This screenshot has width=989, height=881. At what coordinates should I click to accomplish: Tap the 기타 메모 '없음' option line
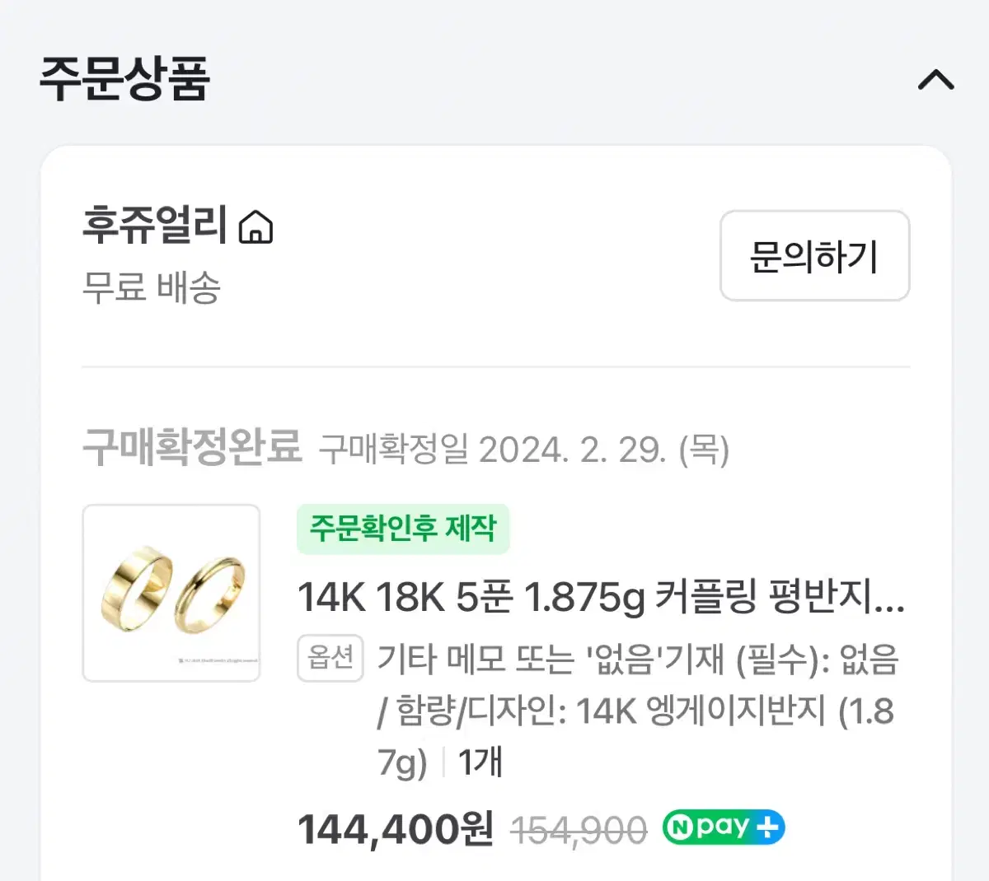coord(638,660)
